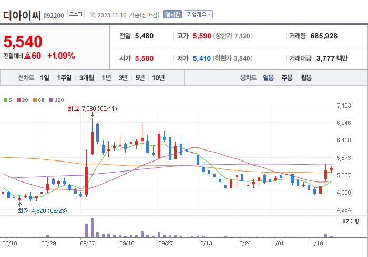Click the 디아이씨 stock name heading

22,16
